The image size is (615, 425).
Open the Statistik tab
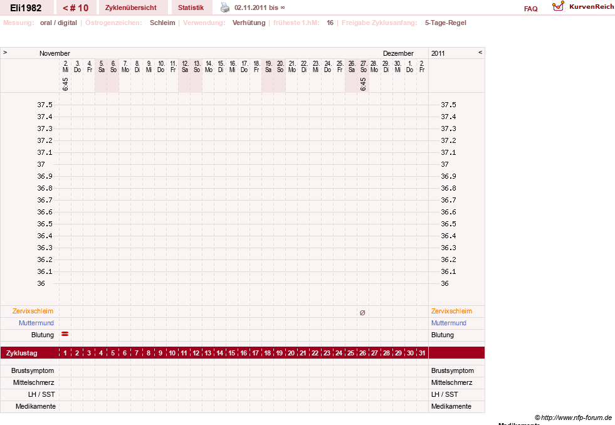(x=191, y=8)
